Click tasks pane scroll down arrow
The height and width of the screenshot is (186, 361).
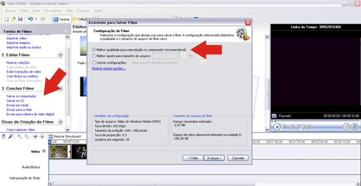click(68, 130)
